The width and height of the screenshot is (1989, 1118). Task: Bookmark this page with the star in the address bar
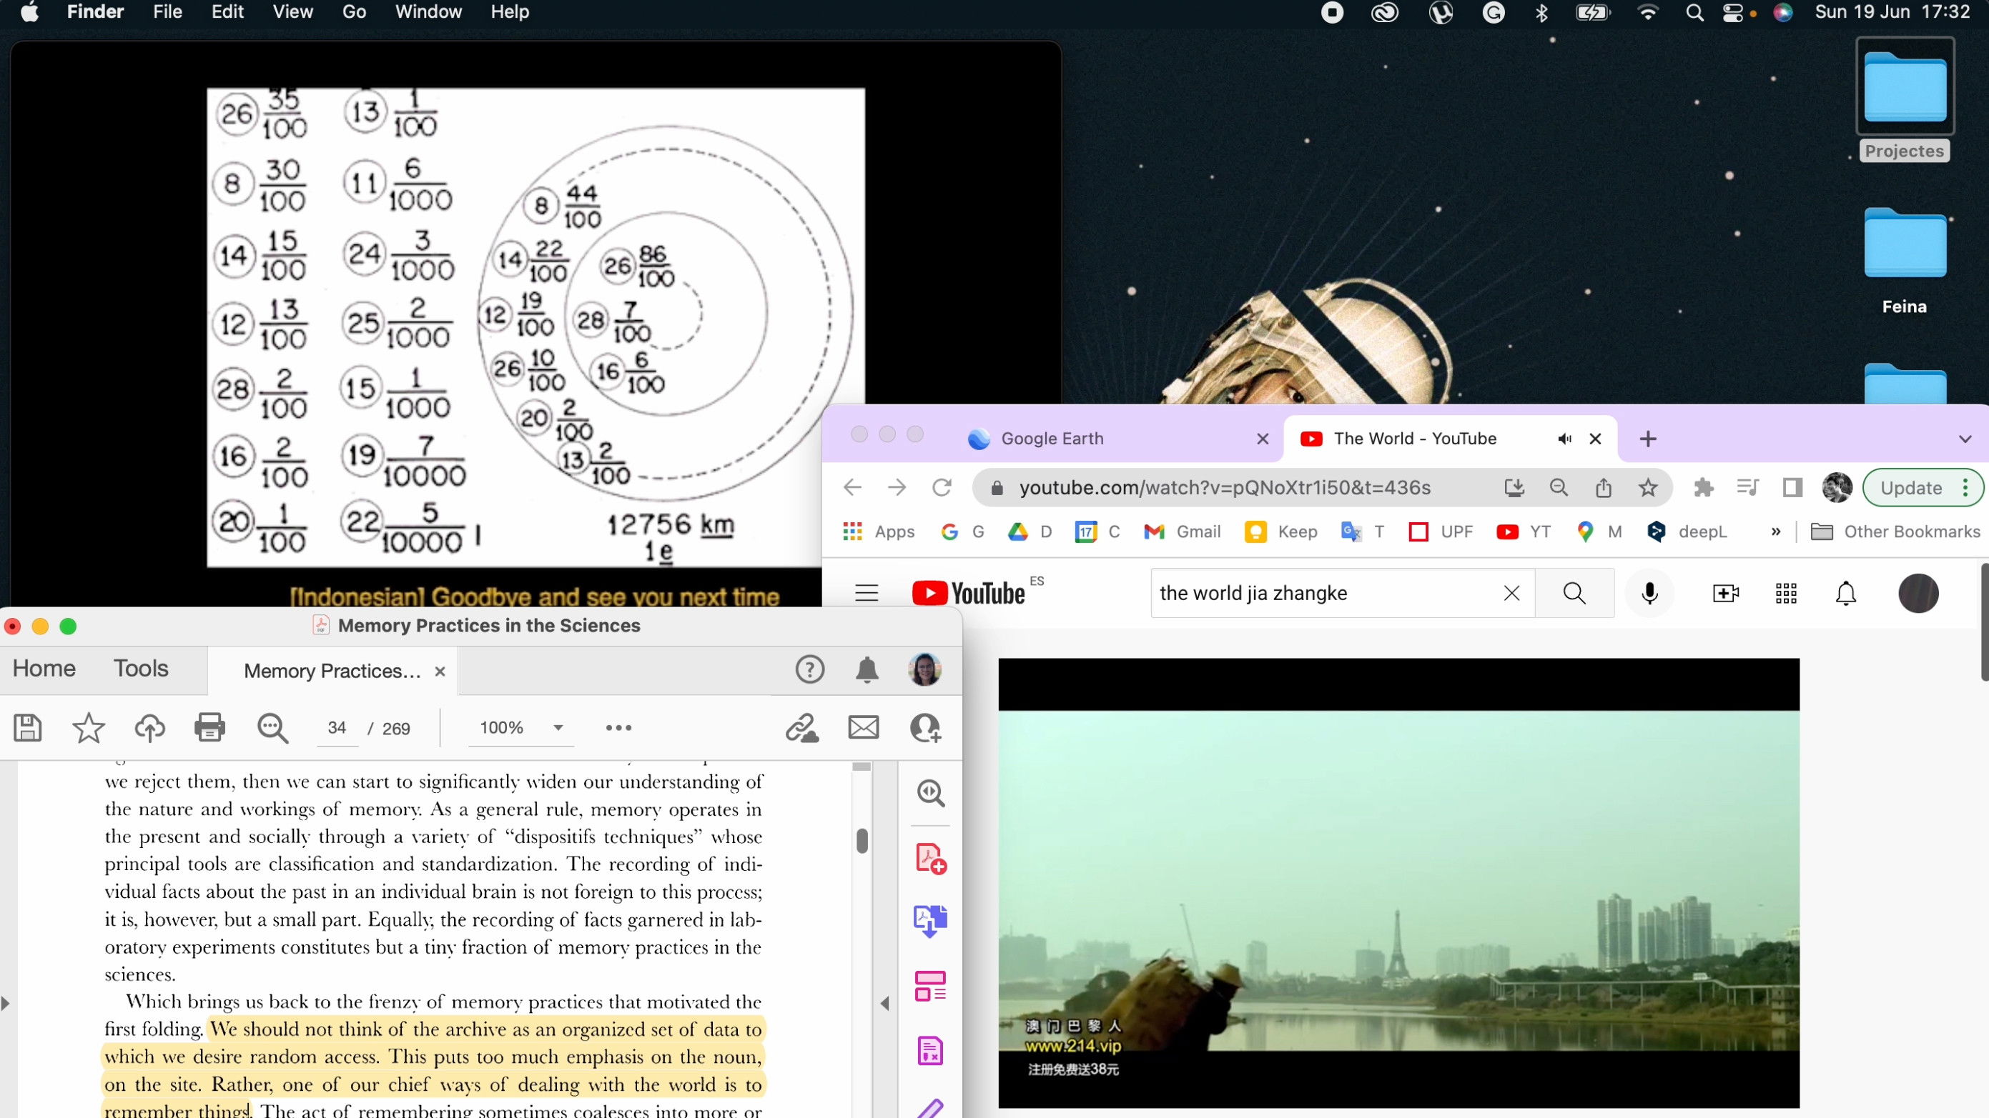coord(1648,488)
